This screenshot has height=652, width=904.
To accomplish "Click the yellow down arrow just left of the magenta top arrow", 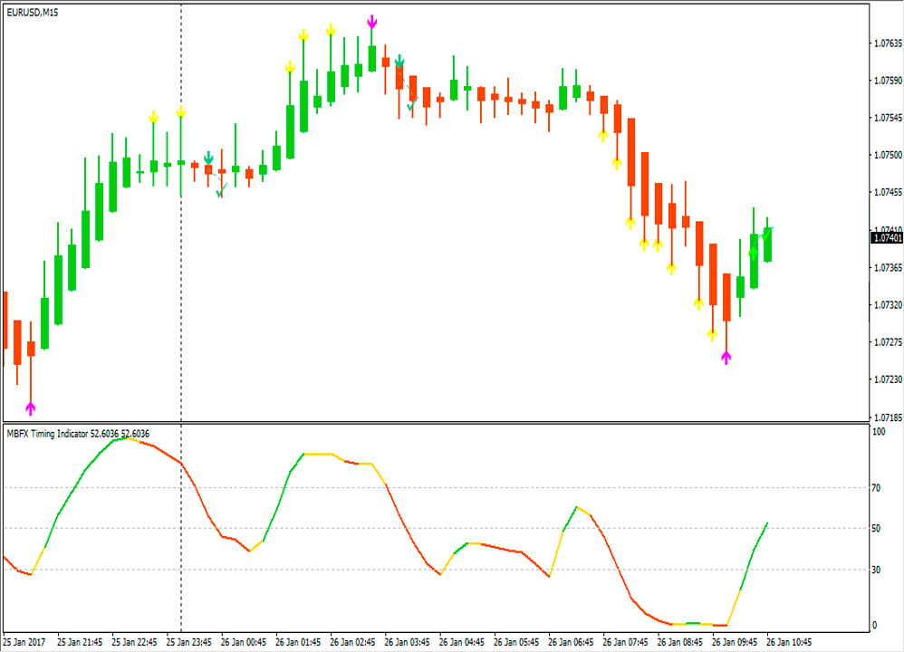I will coord(332,30).
